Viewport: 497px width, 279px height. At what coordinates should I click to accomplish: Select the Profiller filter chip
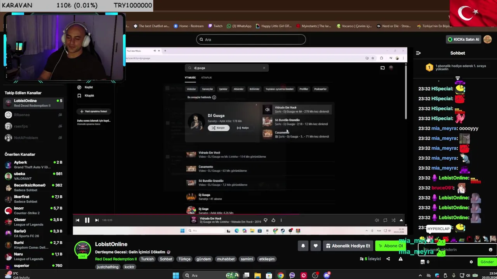click(x=304, y=89)
